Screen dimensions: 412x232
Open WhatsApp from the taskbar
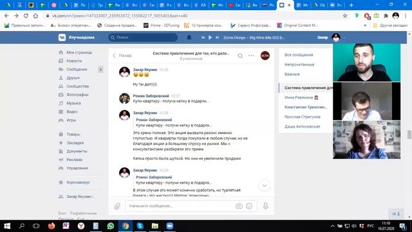click(111, 226)
